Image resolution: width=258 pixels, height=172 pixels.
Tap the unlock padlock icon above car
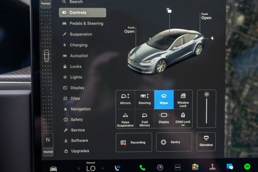tap(169, 10)
